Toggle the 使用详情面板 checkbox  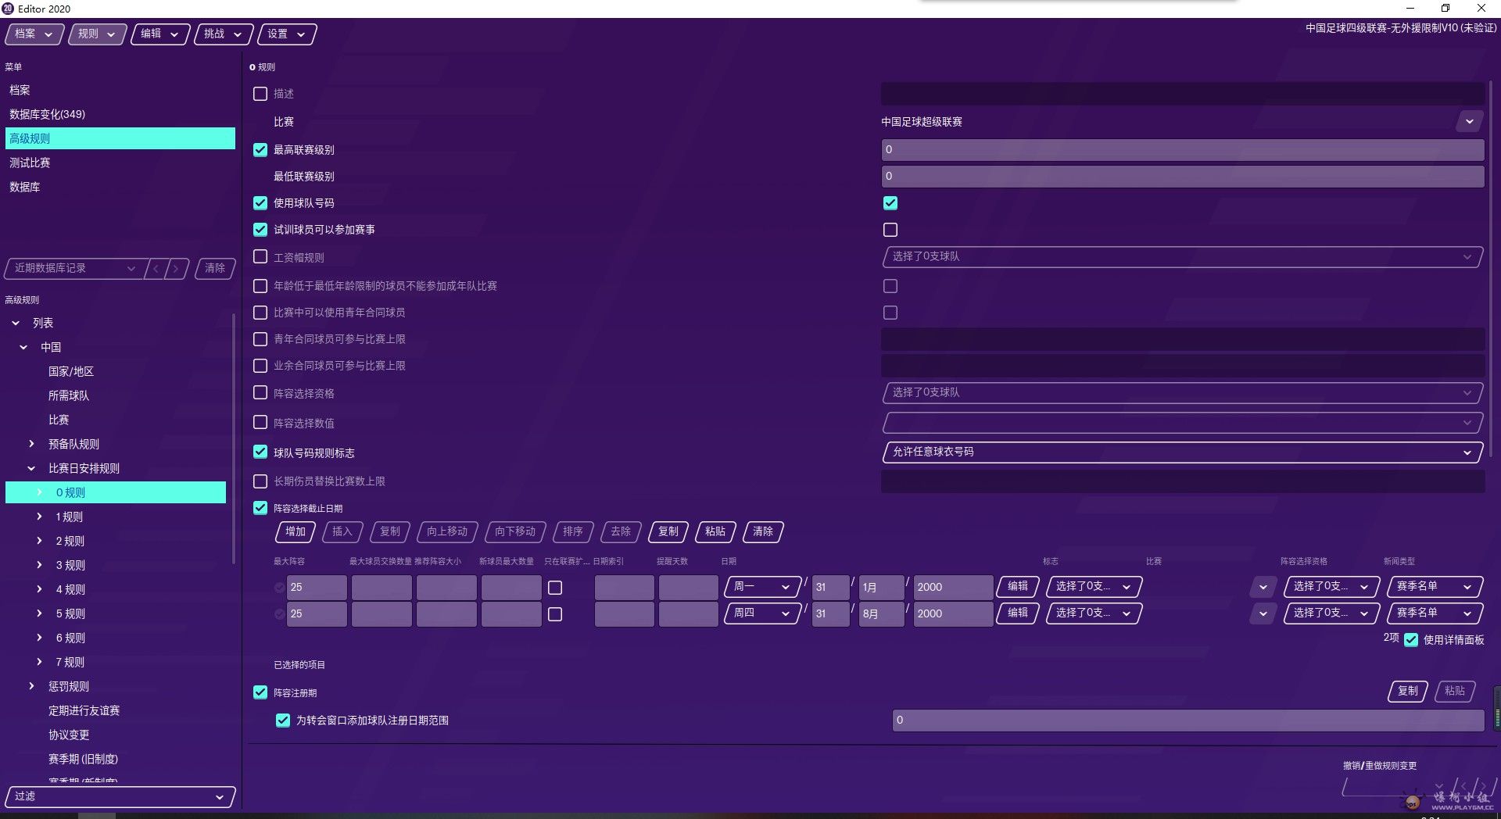point(1411,640)
